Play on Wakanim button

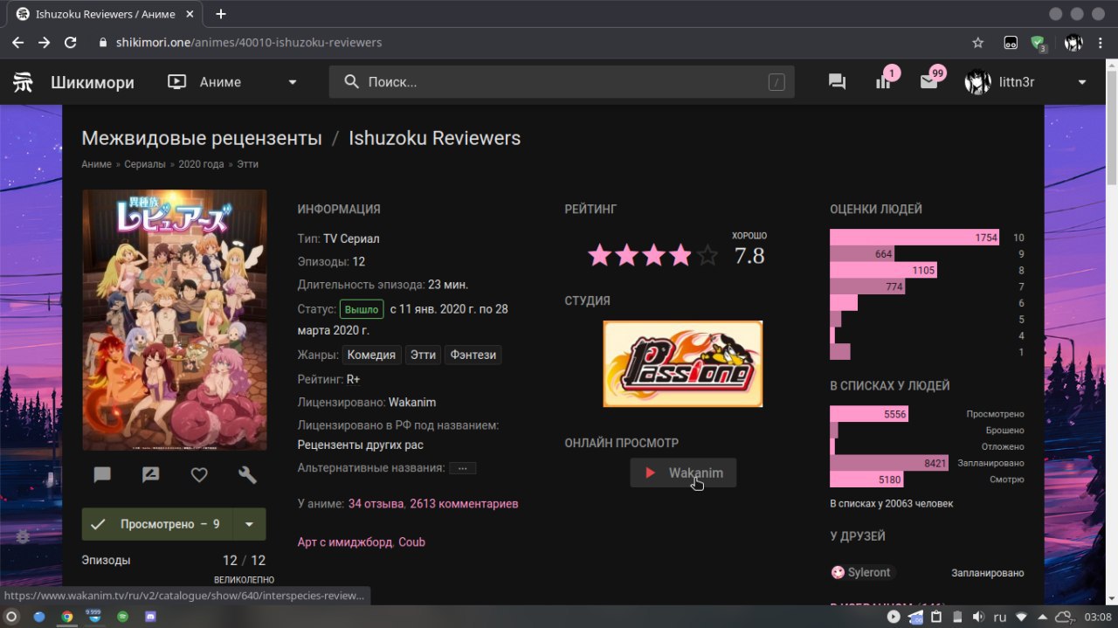point(683,473)
